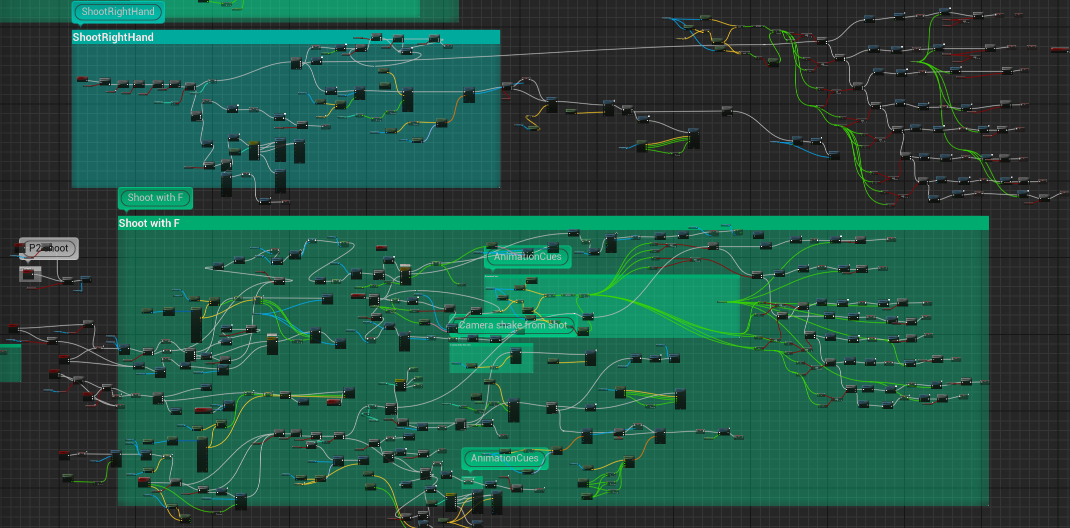This screenshot has width=1070, height=528.
Task: Select the yellow-header node inside ShootRightHand comment
Action: pyautogui.click(x=254, y=150)
